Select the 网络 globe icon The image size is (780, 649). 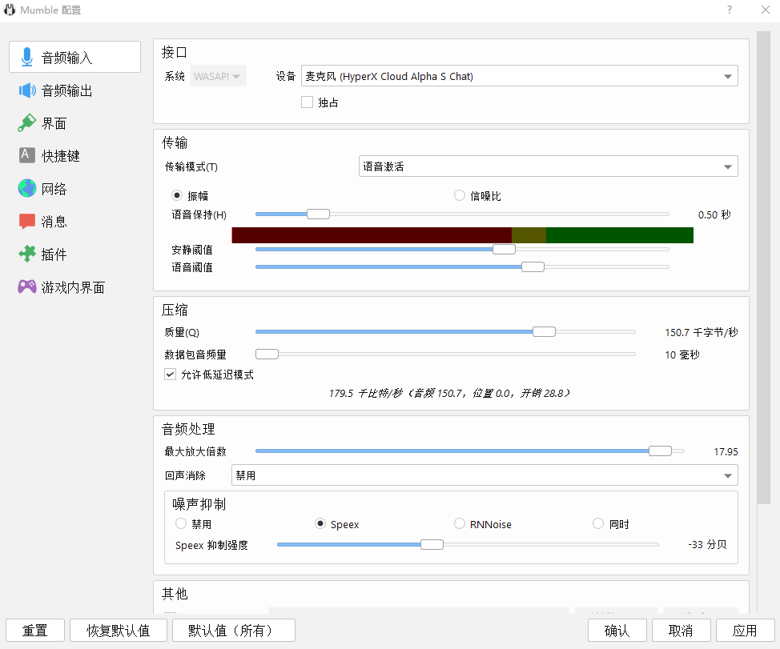coord(27,189)
